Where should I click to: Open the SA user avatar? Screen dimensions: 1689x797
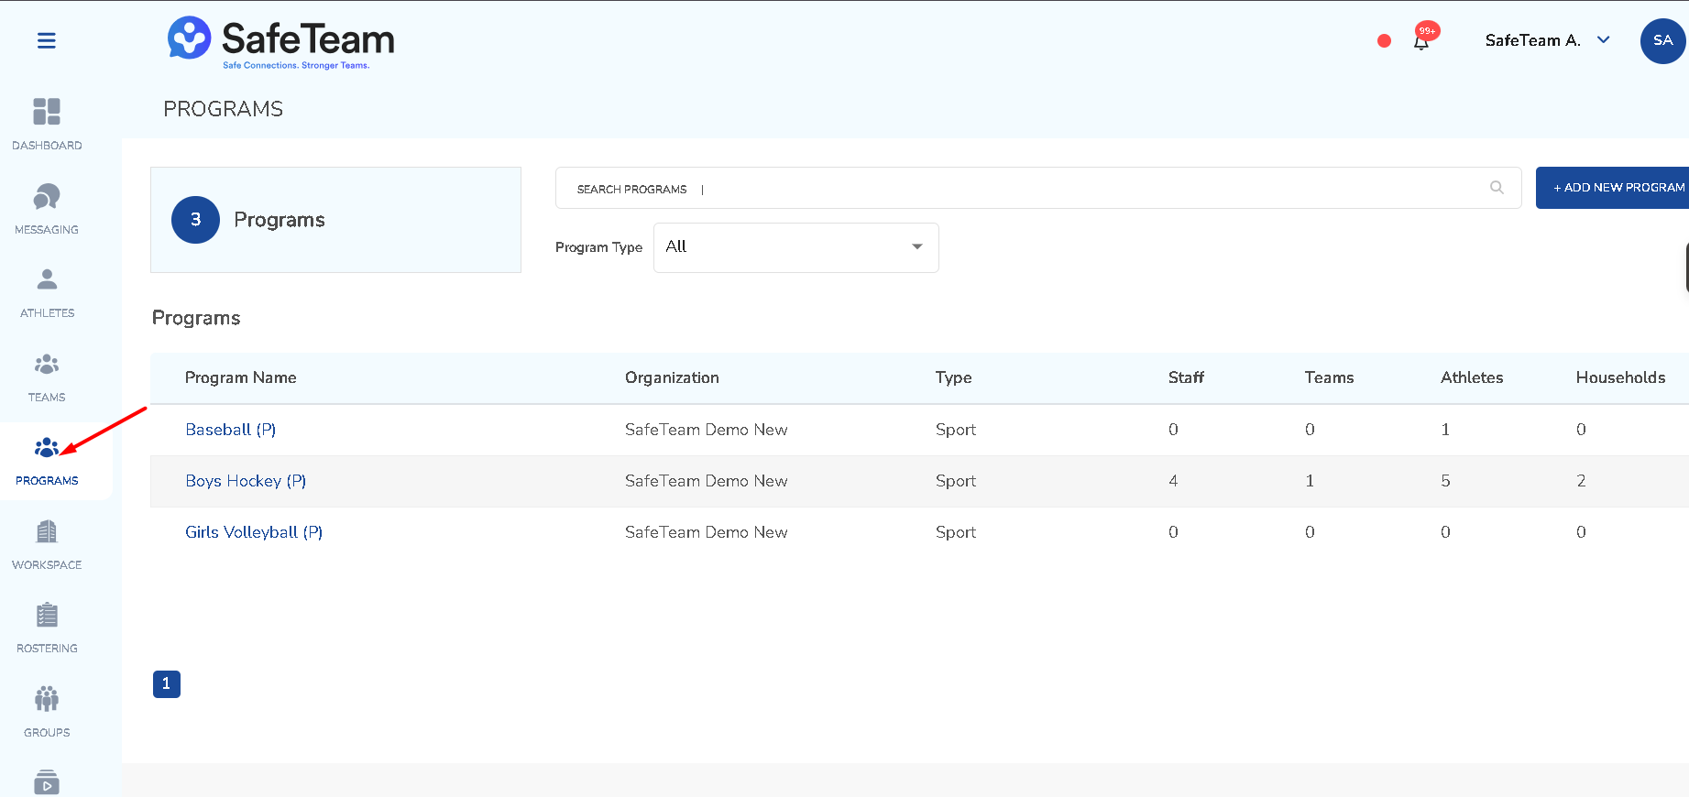coord(1662,40)
